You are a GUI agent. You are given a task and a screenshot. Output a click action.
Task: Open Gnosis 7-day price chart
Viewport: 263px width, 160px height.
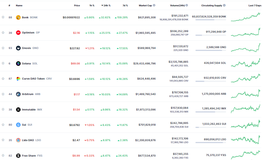pos(246,48)
